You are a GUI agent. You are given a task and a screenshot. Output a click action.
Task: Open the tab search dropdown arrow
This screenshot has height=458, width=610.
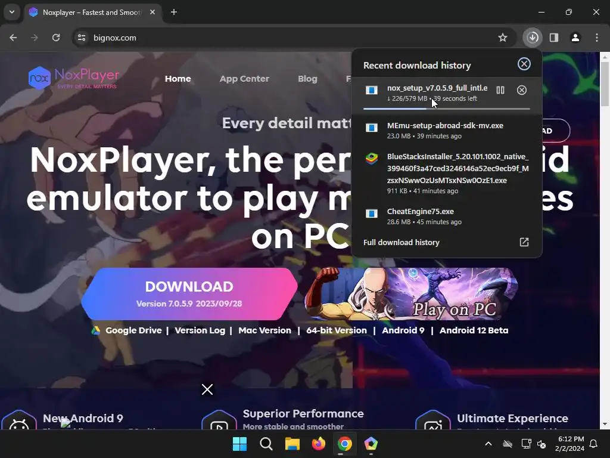(12, 12)
